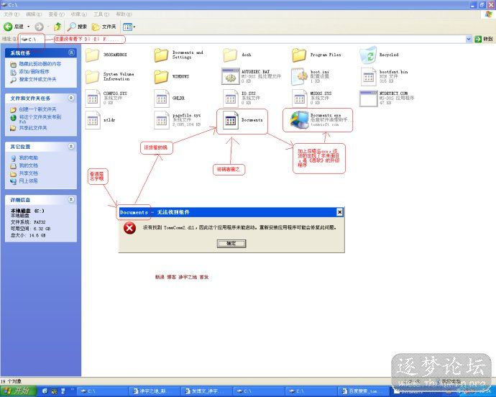Image resolution: width=496 pixels, height=397 pixels.
Task: Select the GHLDR file icon
Action: (161, 98)
